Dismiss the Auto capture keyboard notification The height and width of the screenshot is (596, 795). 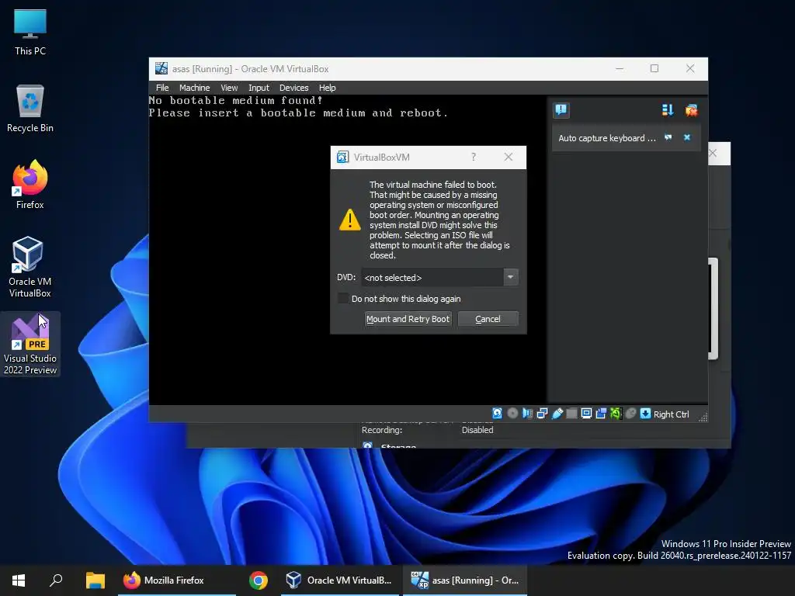click(x=687, y=137)
